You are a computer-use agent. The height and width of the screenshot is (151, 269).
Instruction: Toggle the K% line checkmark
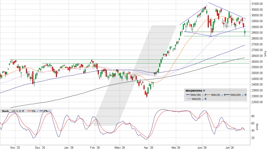tap(50, 111)
